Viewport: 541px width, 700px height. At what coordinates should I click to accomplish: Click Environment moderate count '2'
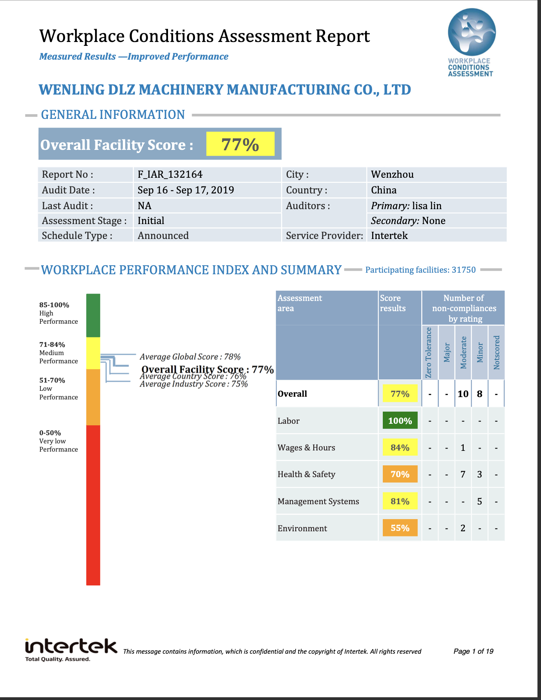[463, 528]
